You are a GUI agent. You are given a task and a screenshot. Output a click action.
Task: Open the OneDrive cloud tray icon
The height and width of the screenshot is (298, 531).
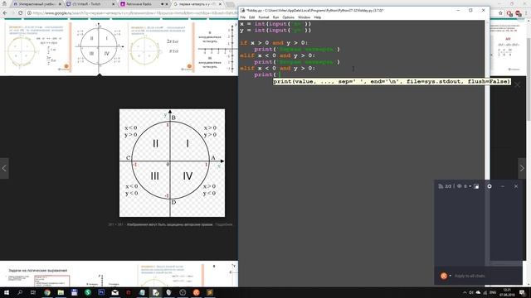pyautogui.click(x=478, y=292)
